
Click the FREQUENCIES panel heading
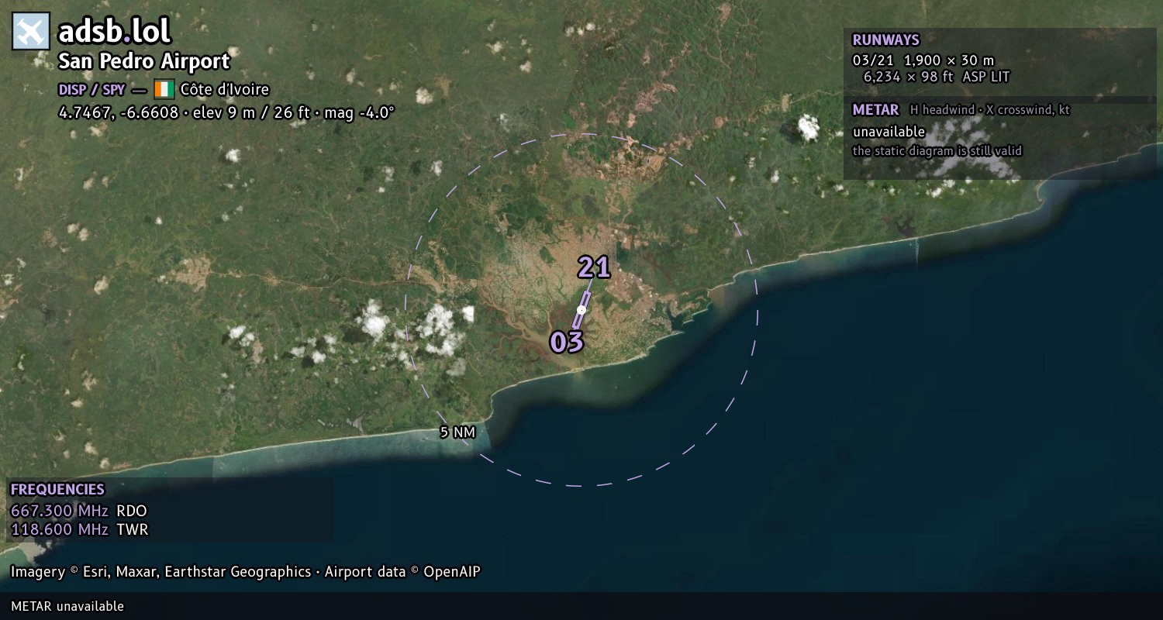pos(57,489)
